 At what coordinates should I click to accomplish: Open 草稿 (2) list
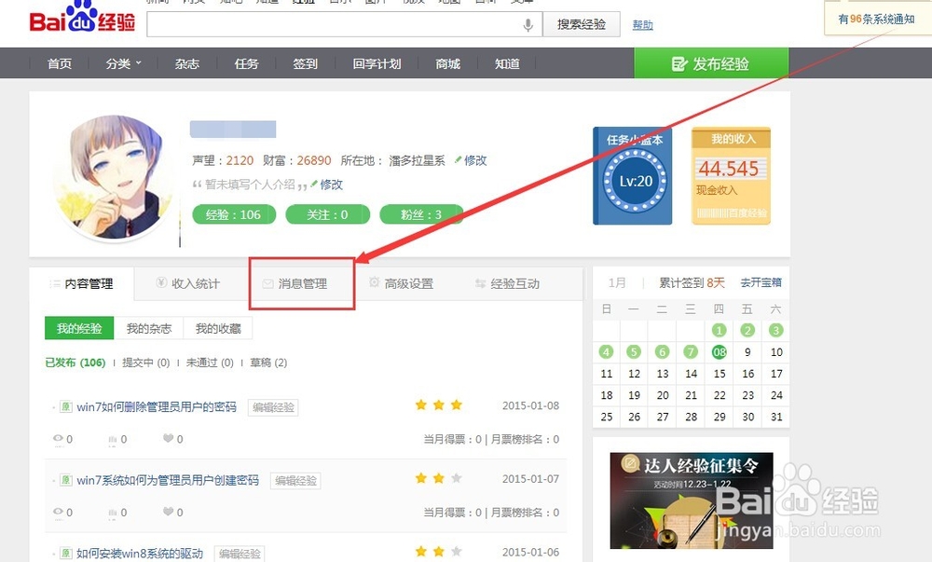click(x=268, y=363)
